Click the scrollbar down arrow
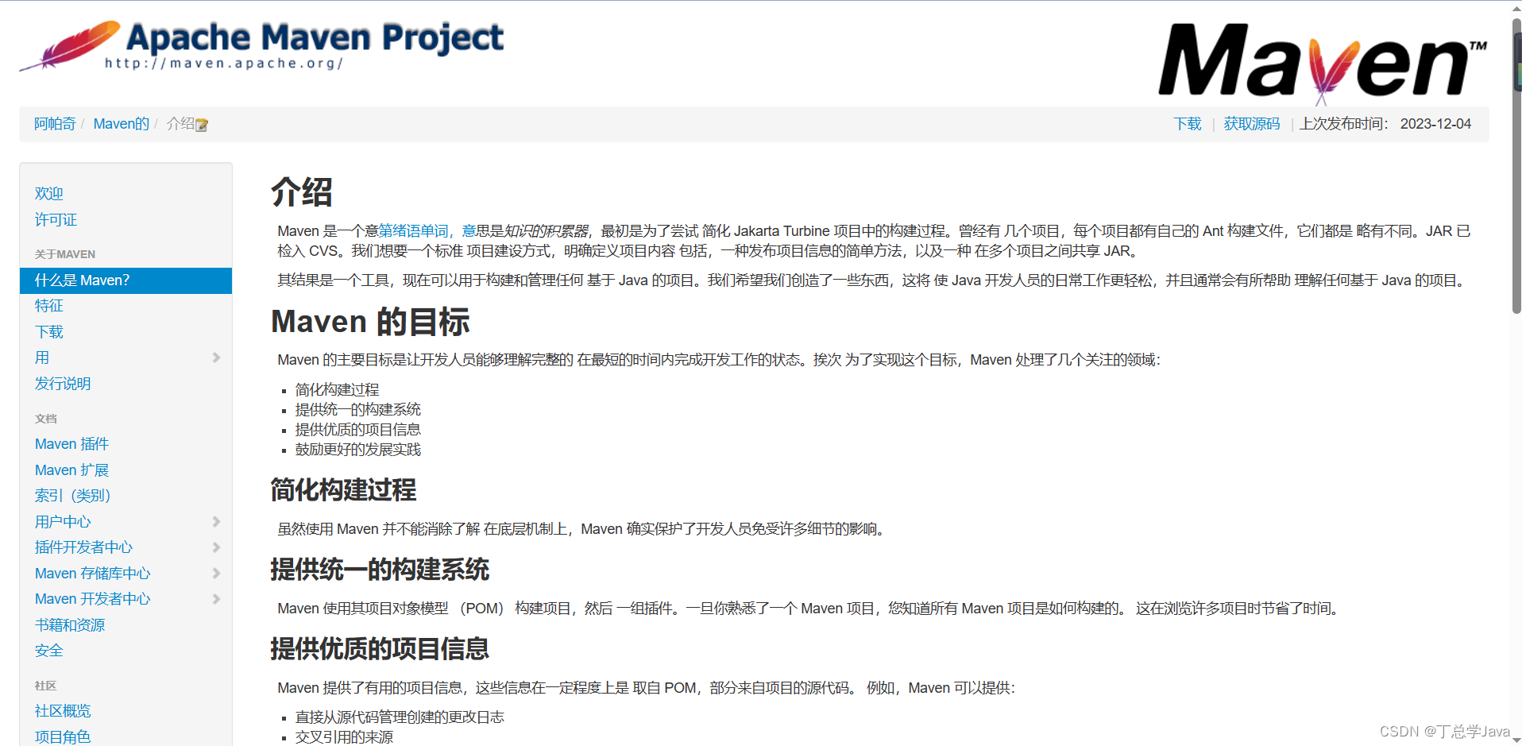The image size is (1522, 746). pos(1516,740)
